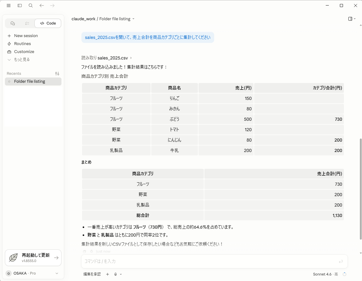Open the microphone options chevron
The height and width of the screenshot is (281, 362).
[x=121, y=274]
